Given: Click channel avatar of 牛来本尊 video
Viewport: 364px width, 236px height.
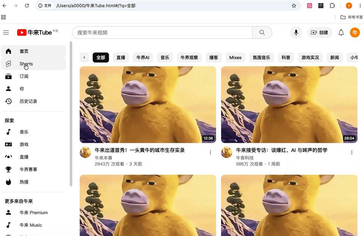Looking at the screenshot, I should [85, 152].
